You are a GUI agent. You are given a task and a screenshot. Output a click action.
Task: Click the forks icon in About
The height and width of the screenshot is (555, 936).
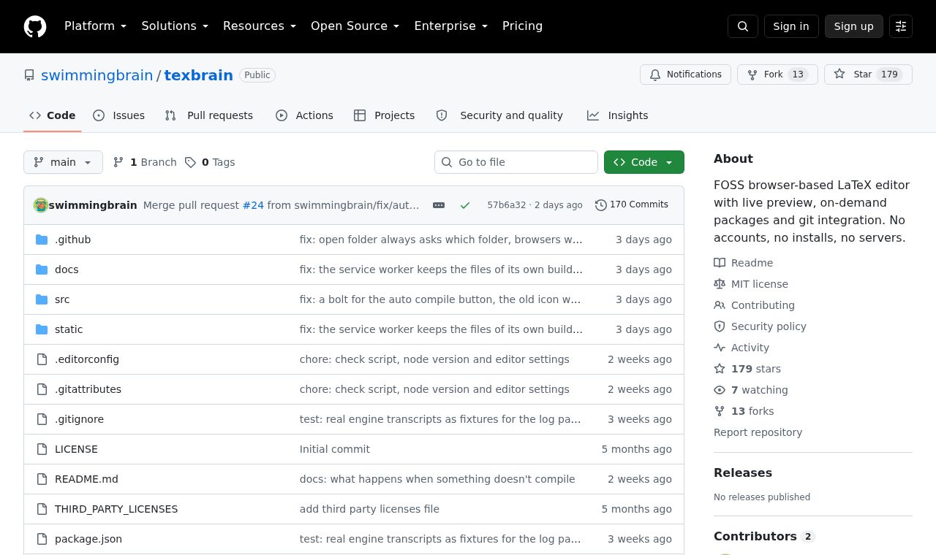click(720, 411)
